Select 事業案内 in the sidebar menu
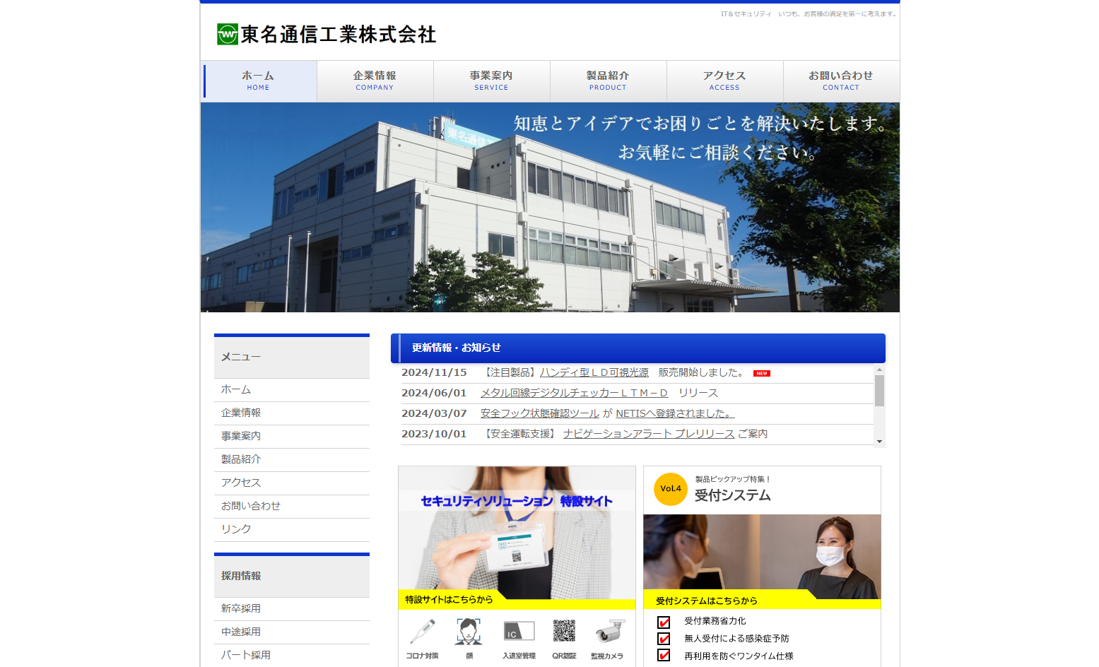The height and width of the screenshot is (667, 1099). click(x=292, y=437)
